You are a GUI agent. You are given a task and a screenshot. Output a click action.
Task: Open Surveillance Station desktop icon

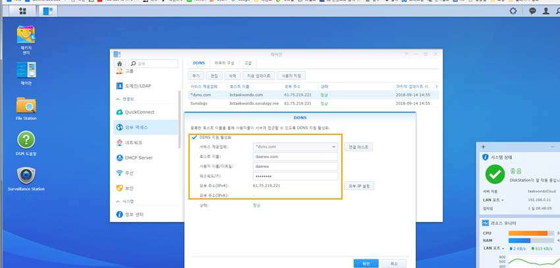coord(26,176)
